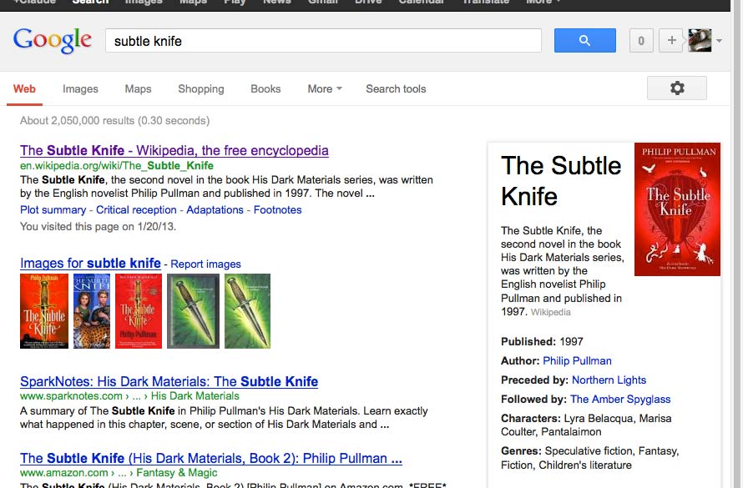The image size is (743, 488).
Task: Go to the Plot summary sitelink
Action: [x=53, y=209]
